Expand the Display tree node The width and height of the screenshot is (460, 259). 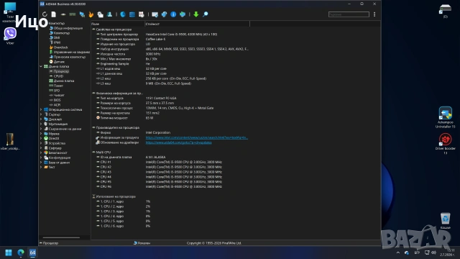click(x=41, y=119)
